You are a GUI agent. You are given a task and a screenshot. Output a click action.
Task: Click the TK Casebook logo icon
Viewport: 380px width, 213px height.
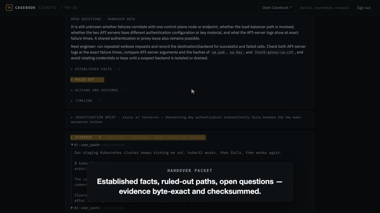(x=9, y=8)
